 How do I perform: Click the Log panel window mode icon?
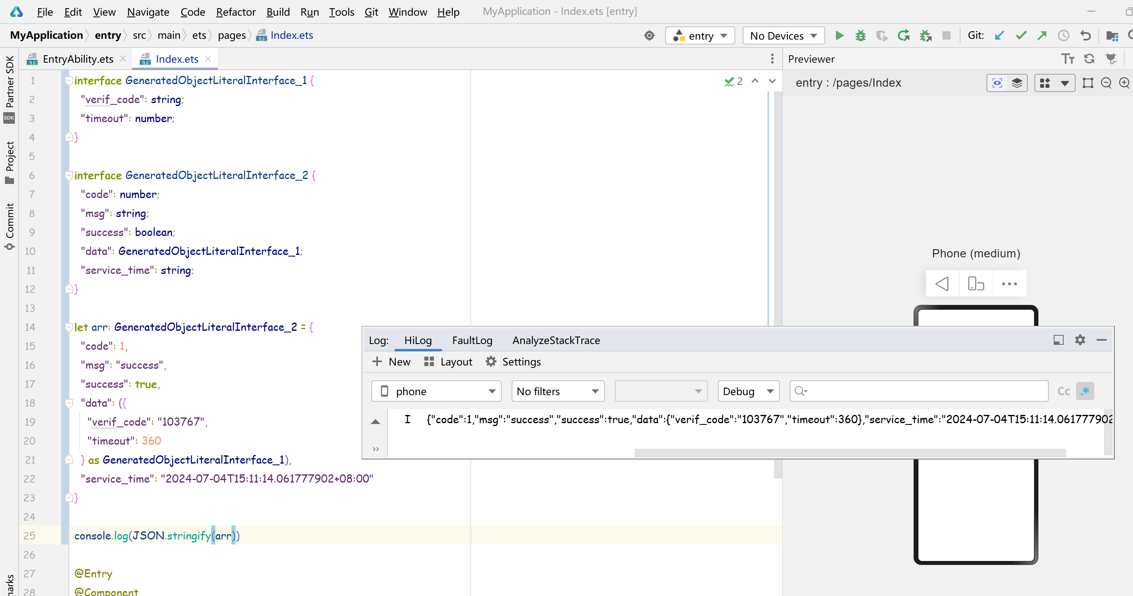click(1059, 340)
